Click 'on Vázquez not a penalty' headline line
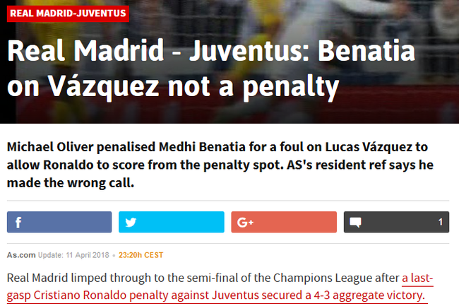This screenshot has width=459, height=306. 173,87
